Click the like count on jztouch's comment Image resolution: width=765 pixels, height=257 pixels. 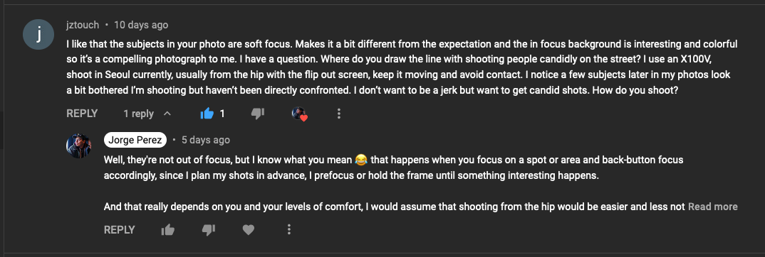222,114
